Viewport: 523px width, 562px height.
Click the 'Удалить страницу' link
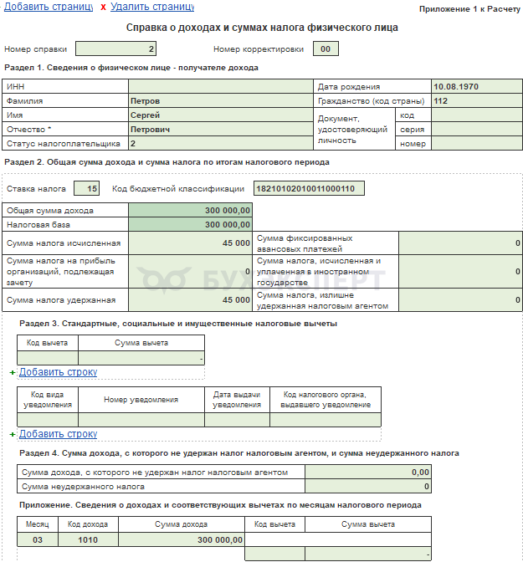tap(152, 7)
